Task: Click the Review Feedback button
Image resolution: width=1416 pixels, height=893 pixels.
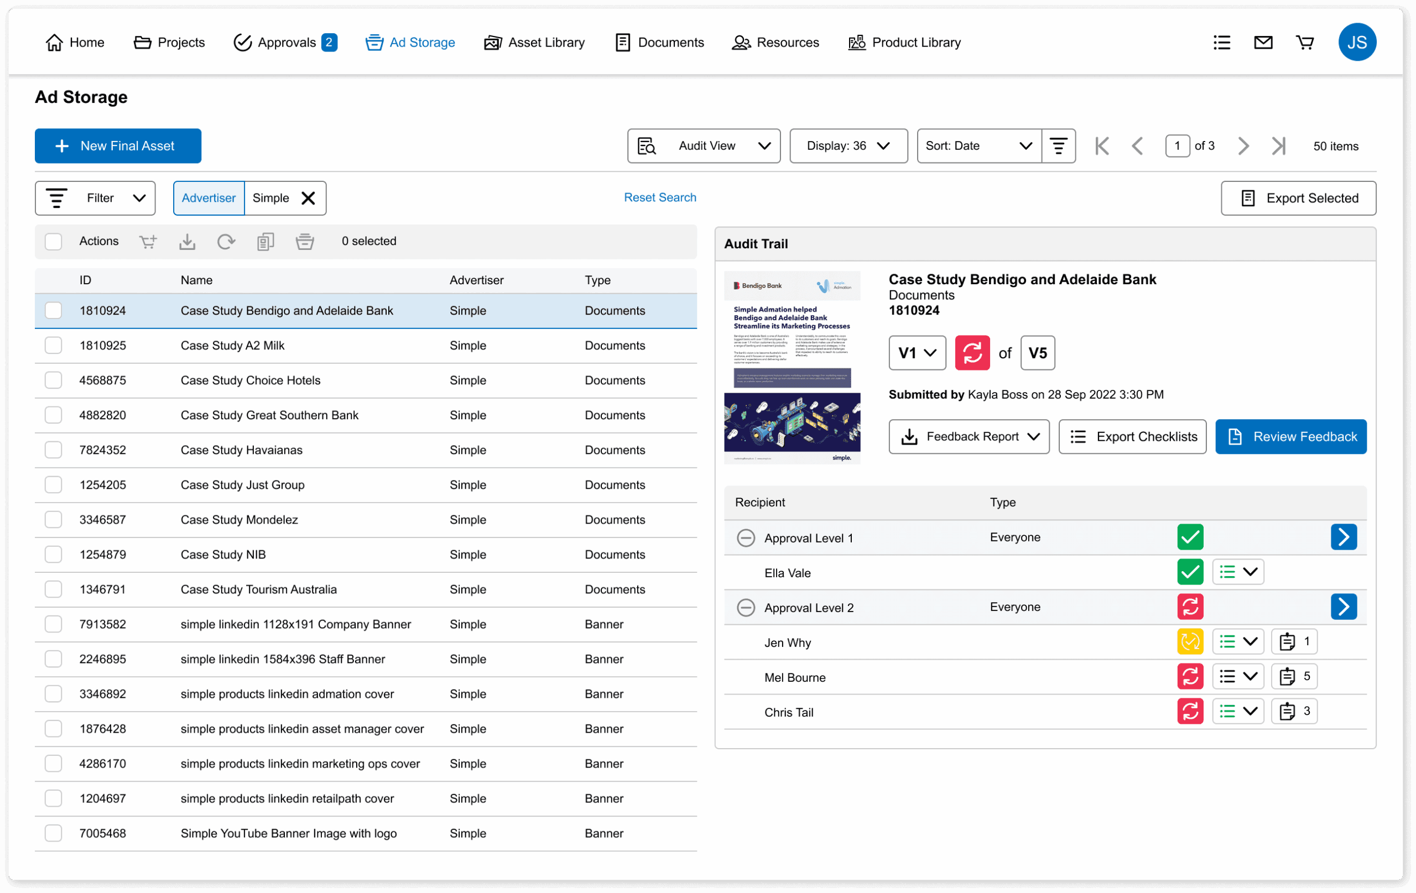Action: (1291, 436)
